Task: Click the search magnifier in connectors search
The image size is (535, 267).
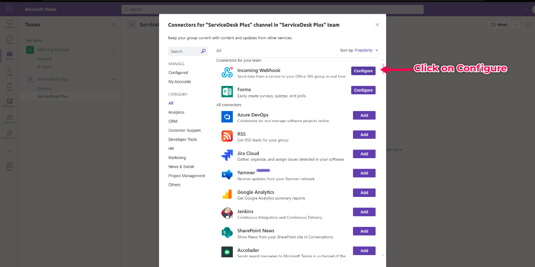Action: tap(203, 51)
